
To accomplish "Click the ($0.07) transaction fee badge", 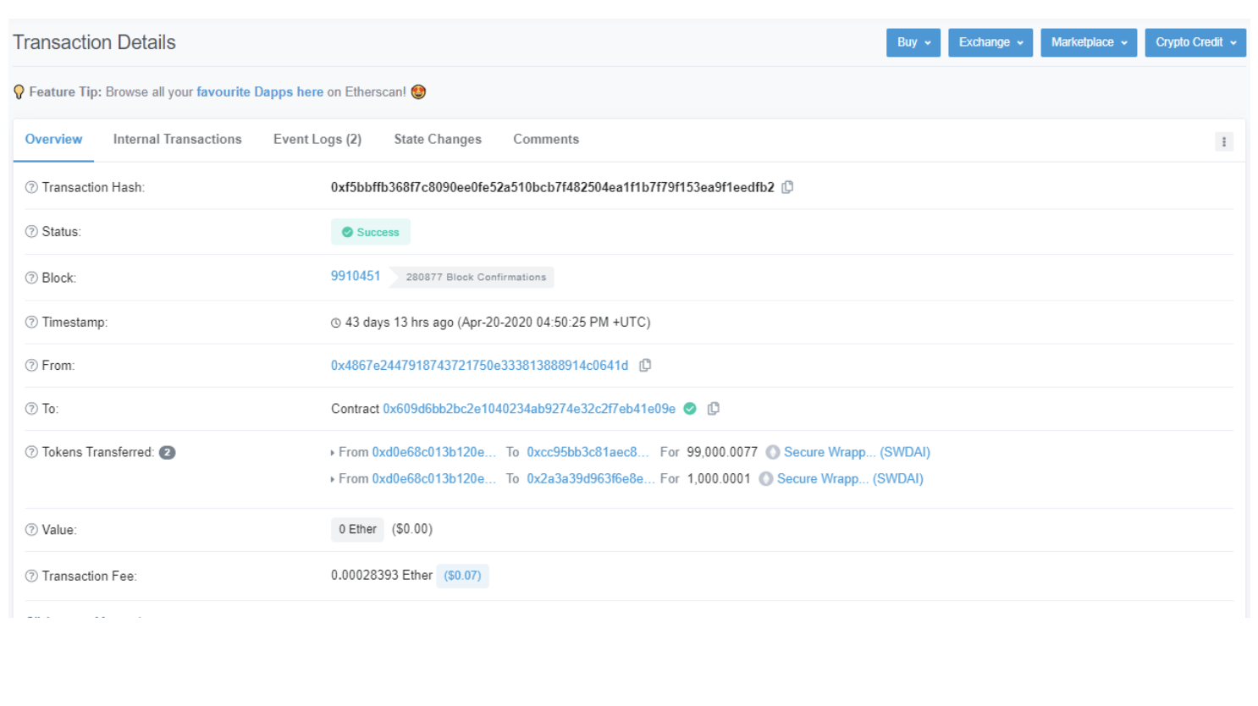I will click(462, 576).
